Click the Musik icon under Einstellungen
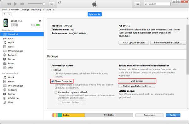Viewport: 189px width, 124px height. tap(5, 42)
